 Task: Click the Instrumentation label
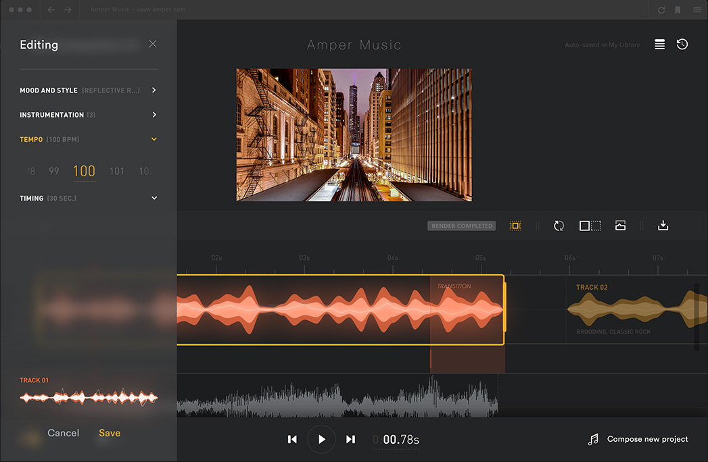tap(51, 115)
